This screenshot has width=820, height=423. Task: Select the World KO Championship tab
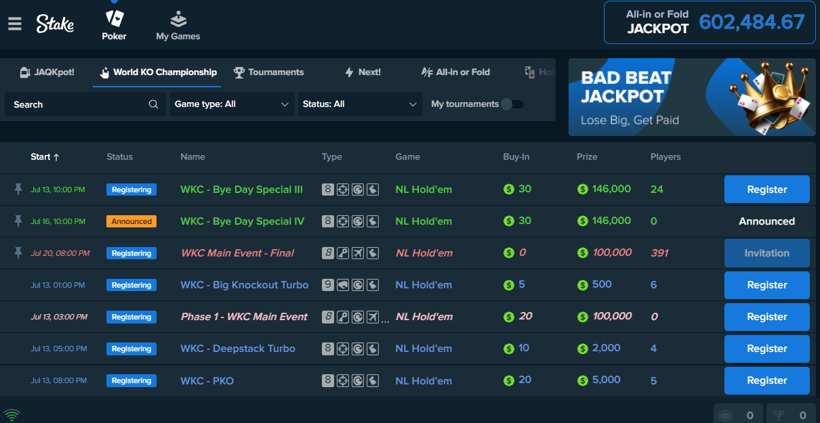[157, 72]
